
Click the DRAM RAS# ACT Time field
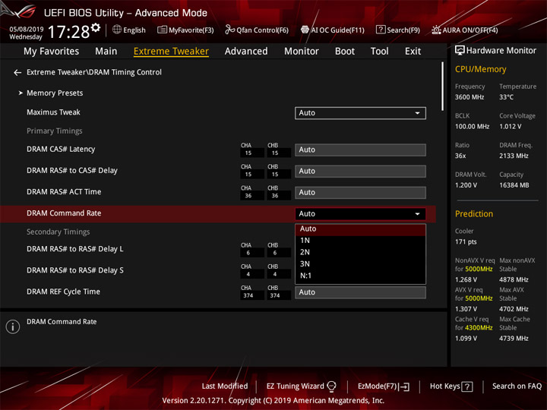coord(360,192)
